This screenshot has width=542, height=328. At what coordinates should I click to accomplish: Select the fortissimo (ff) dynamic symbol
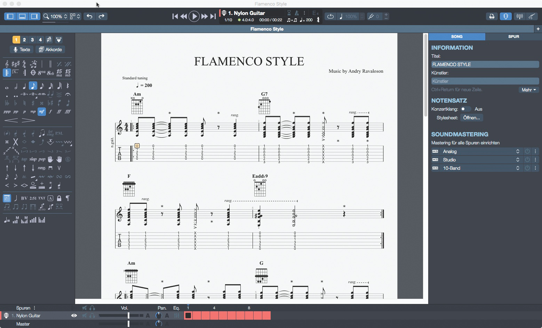(x=59, y=112)
